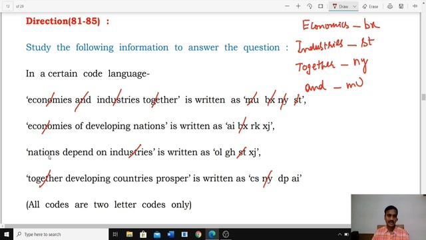Open the Mail app on taskbar

click(x=157, y=234)
